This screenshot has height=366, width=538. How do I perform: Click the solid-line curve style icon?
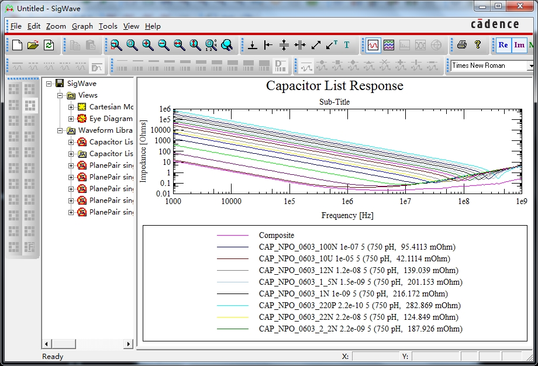pyautogui.click(x=17, y=66)
